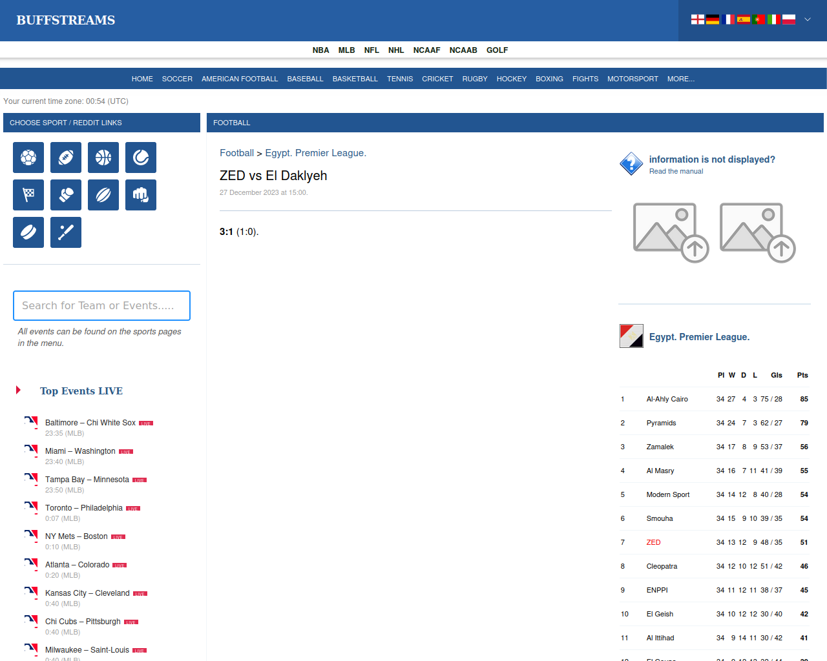Click the first team logo placeholder image

(x=671, y=233)
